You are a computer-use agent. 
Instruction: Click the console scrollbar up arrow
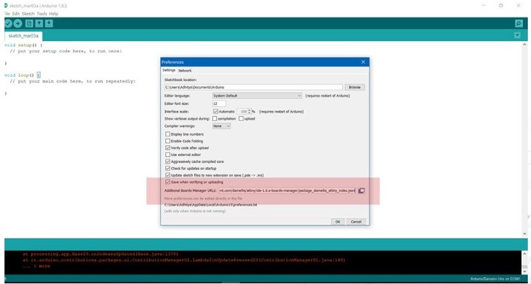click(x=525, y=253)
